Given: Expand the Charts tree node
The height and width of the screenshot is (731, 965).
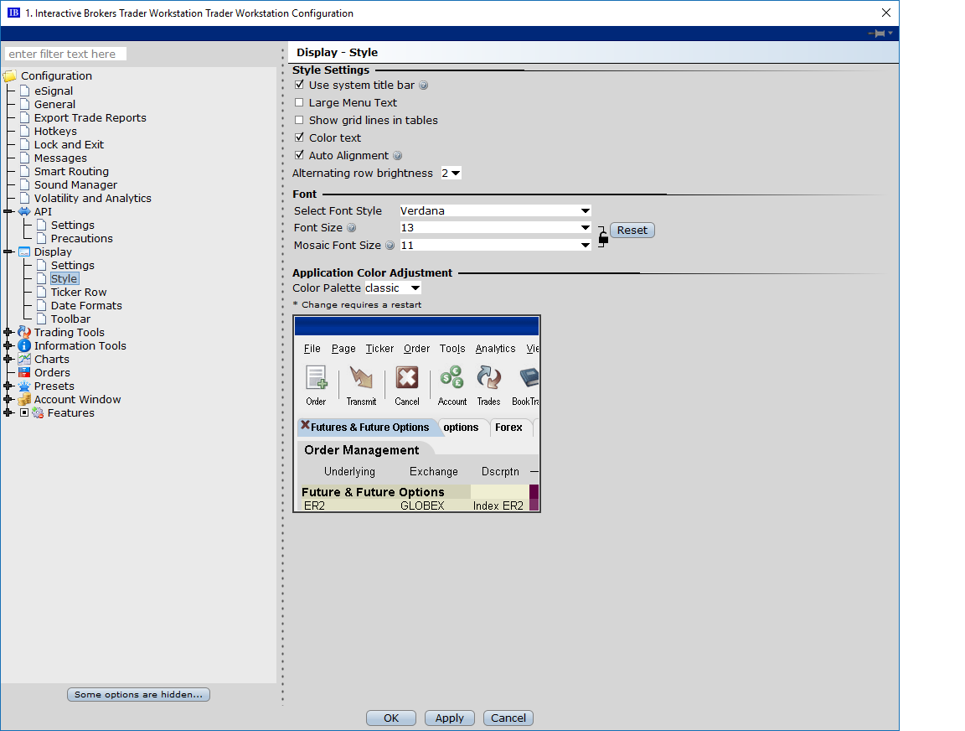Looking at the screenshot, I should tap(8, 359).
